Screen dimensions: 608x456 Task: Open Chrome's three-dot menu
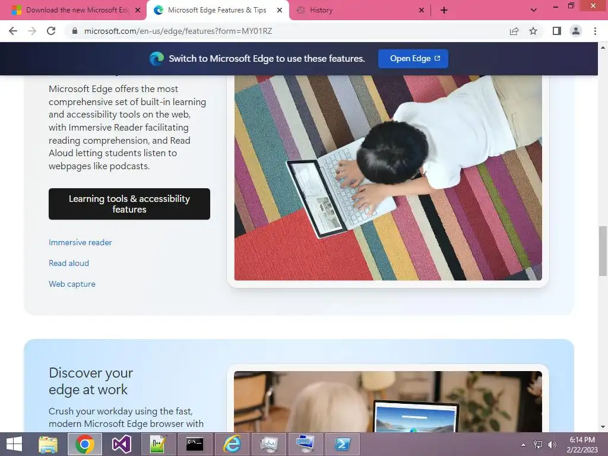(595, 31)
